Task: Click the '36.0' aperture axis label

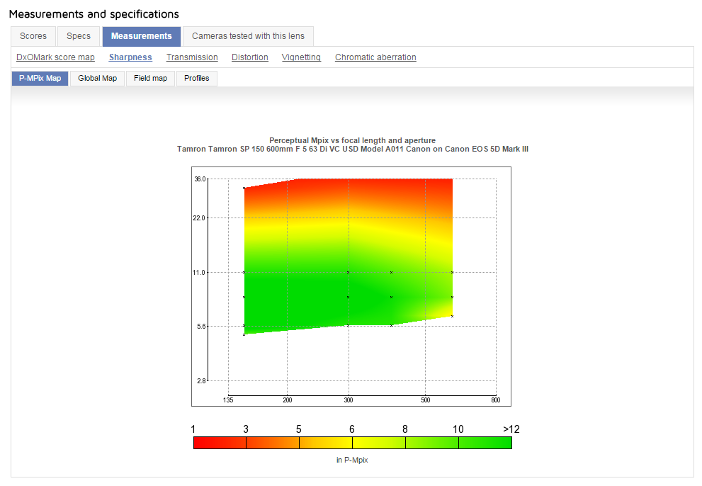Action: 200,179
